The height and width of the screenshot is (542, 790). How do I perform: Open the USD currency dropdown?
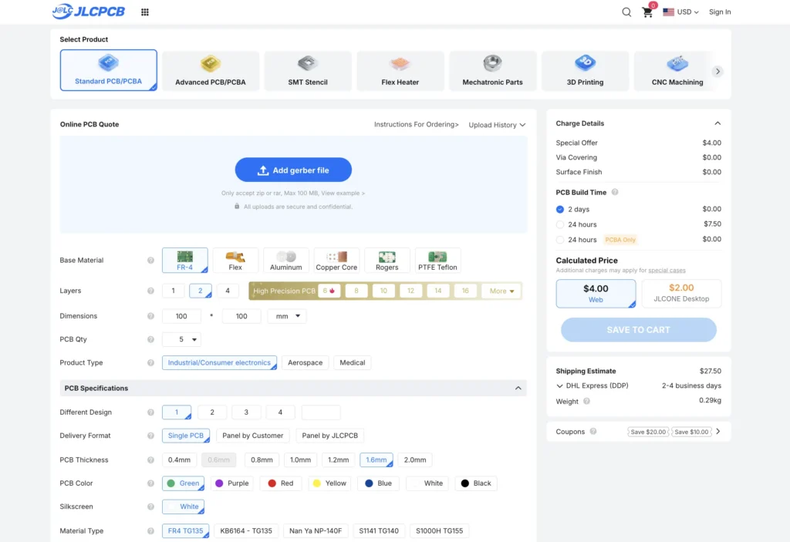point(680,12)
